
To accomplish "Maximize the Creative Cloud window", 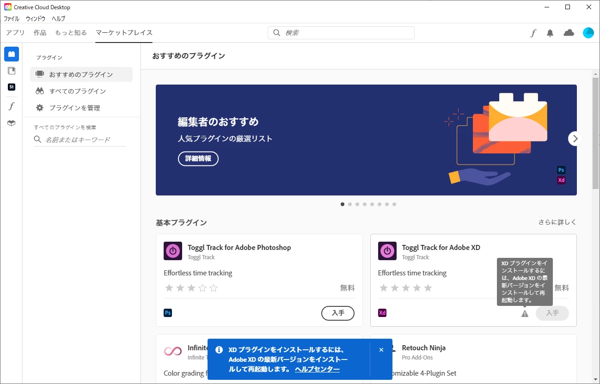I will (568, 7).
